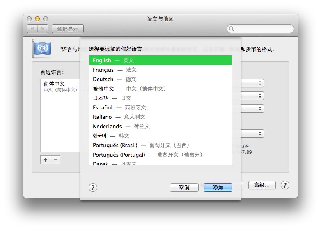Select the partially visible Dansk row
Screen dimensions: 321x230
(x=160, y=163)
